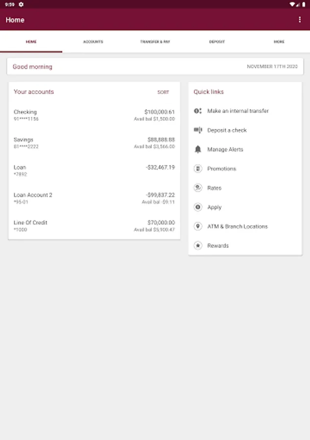Open the Checking account
The image size is (310, 440).
point(94,115)
